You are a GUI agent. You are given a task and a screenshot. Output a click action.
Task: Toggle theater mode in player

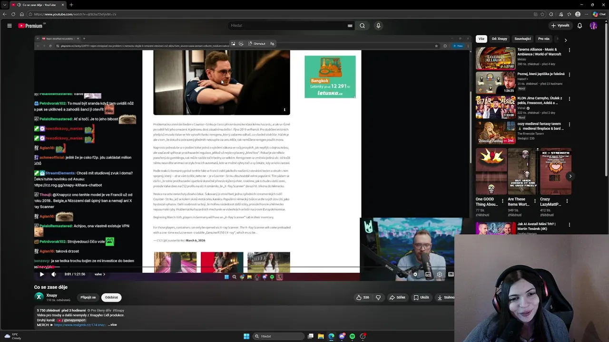tap(451, 274)
